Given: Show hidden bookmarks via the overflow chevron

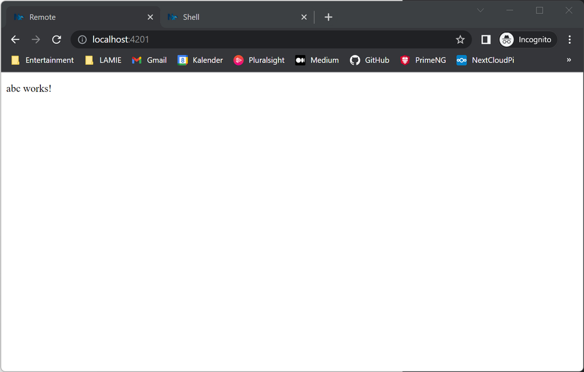Looking at the screenshot, I should tap(568, 60).
